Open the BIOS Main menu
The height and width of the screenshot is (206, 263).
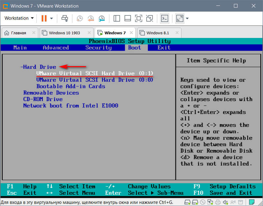(20, 48)
